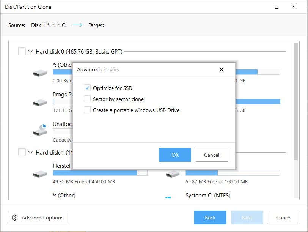
Task: Click the drive icon beside Herstel partition
Action: click(x=39, y=174)
